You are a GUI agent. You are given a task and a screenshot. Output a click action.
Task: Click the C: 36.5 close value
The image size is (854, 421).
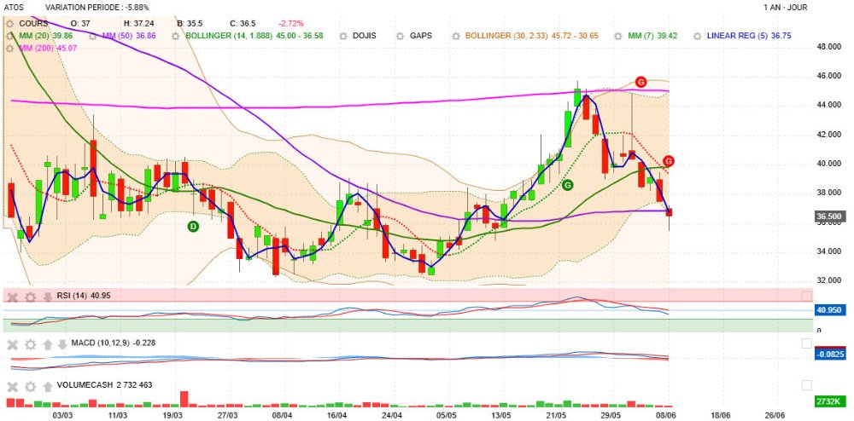(243, 24)
